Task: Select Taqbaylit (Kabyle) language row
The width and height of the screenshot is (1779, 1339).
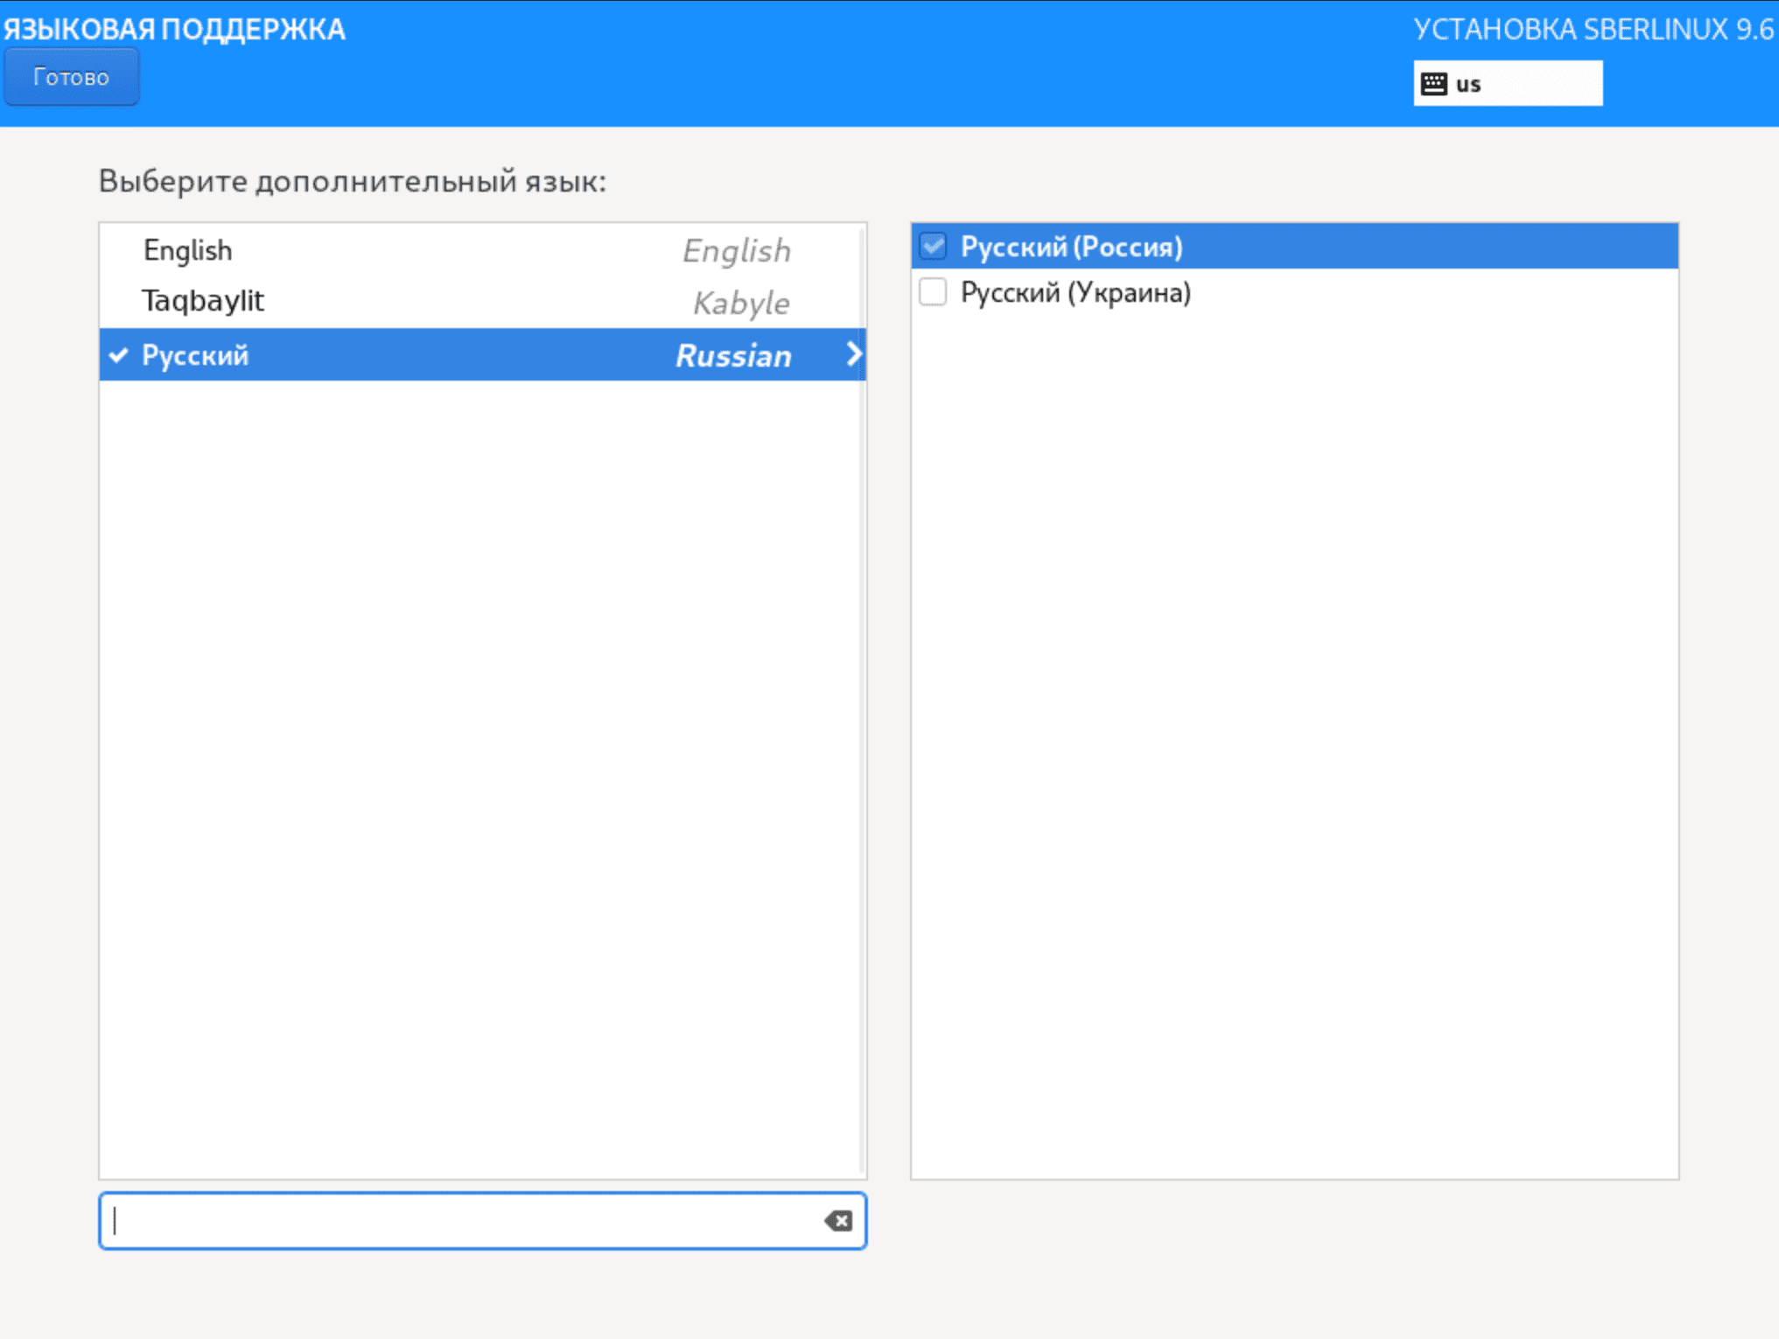Action: pyautogui.click(x=482, y=302)
